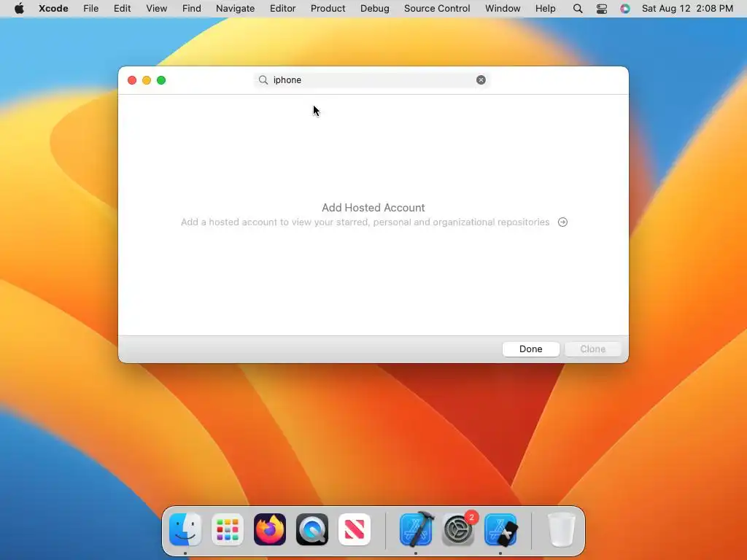Close the clone dialog with red button

point(132,80)
